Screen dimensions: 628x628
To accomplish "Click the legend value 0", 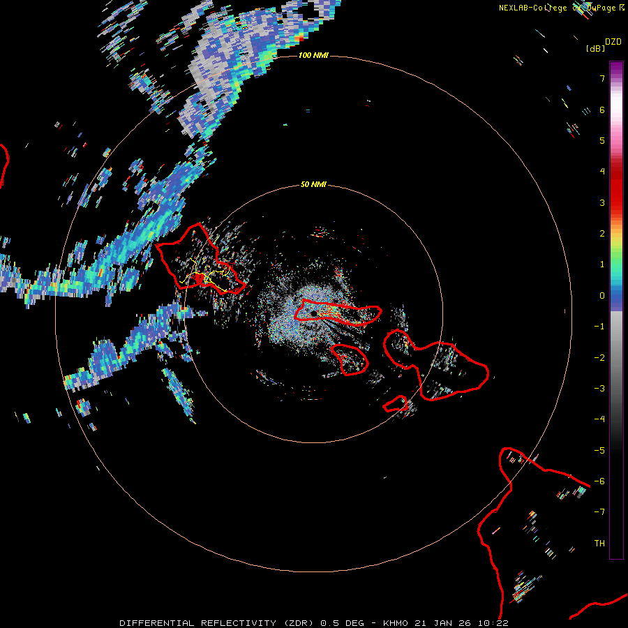I will [602, 296].
